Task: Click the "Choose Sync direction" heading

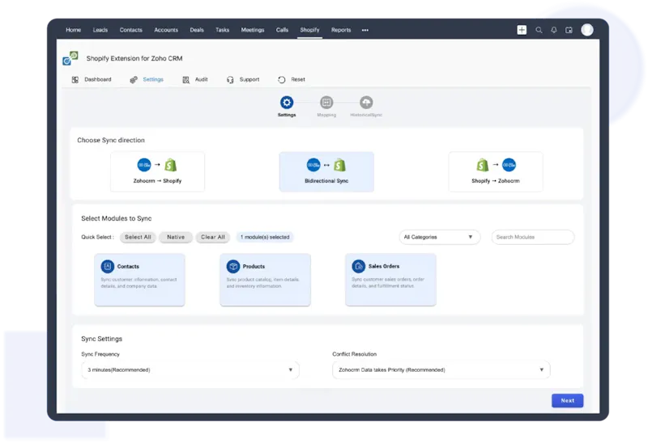Action: tap(111, 140)
